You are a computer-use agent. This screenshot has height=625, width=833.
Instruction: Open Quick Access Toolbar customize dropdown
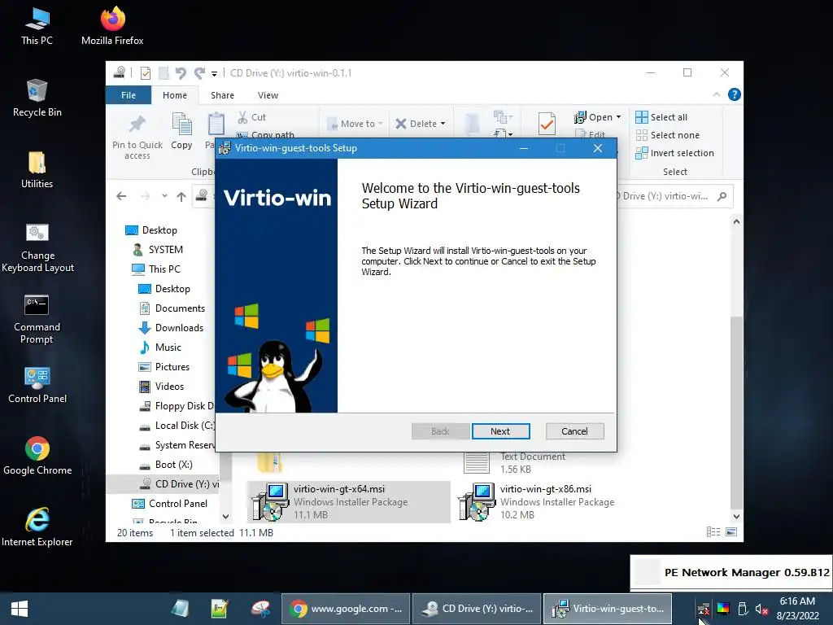pyautogui.click(x=214, y=73)
